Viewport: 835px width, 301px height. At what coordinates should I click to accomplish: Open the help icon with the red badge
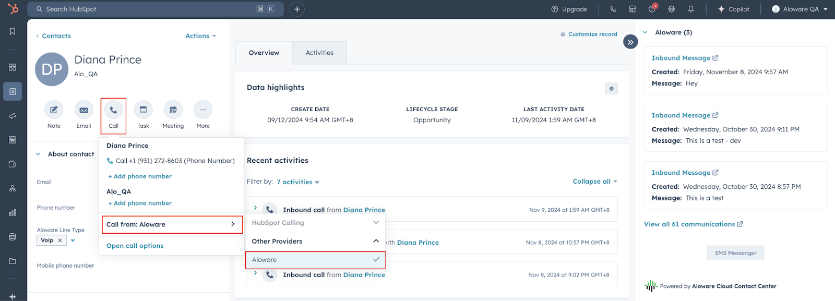[652, 9]
